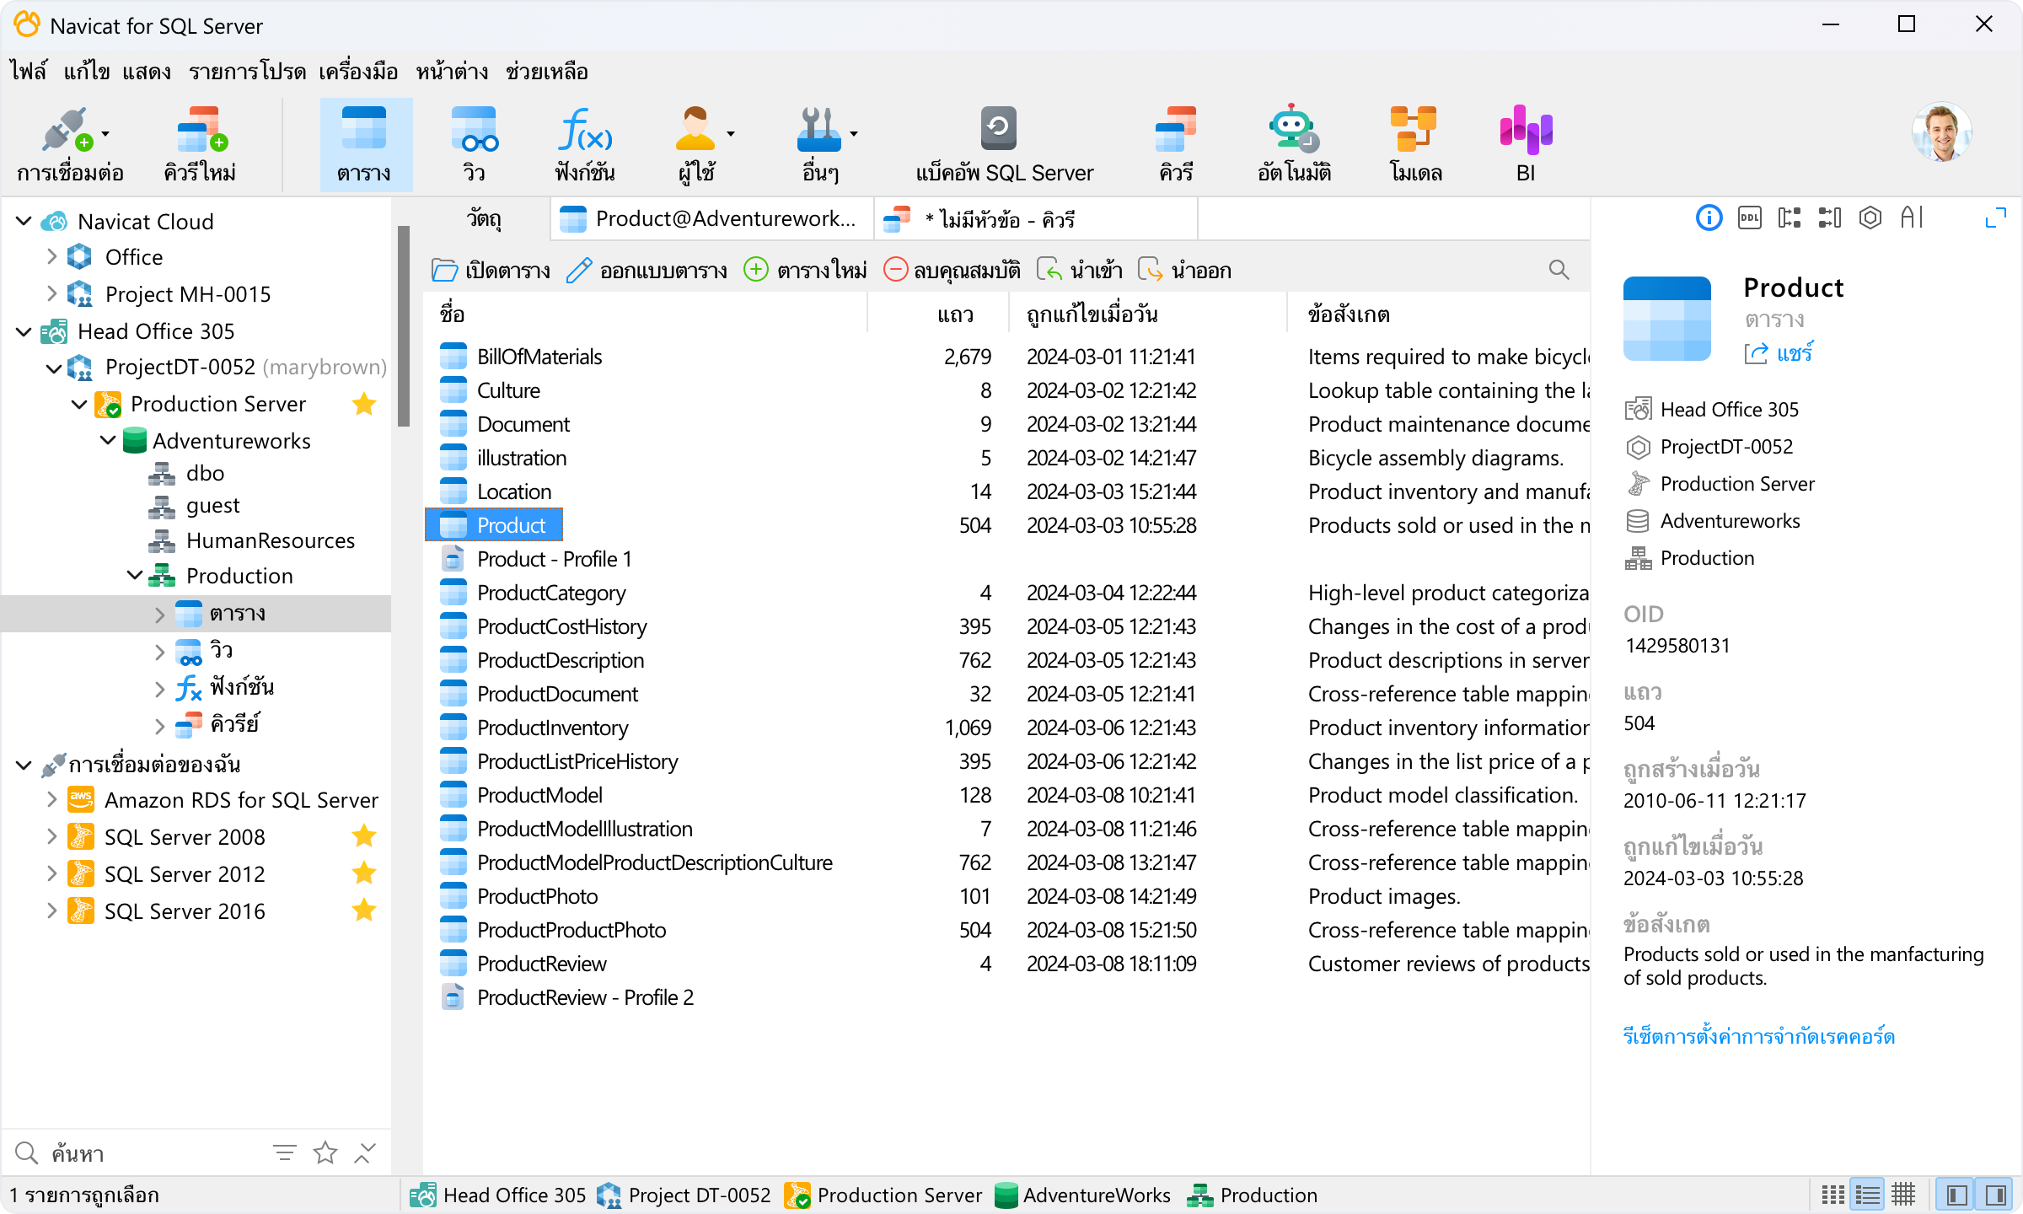Toggle favorite star on SQL Server 2016
This screenshot has height=1214, width=2023.
[364, 910]
